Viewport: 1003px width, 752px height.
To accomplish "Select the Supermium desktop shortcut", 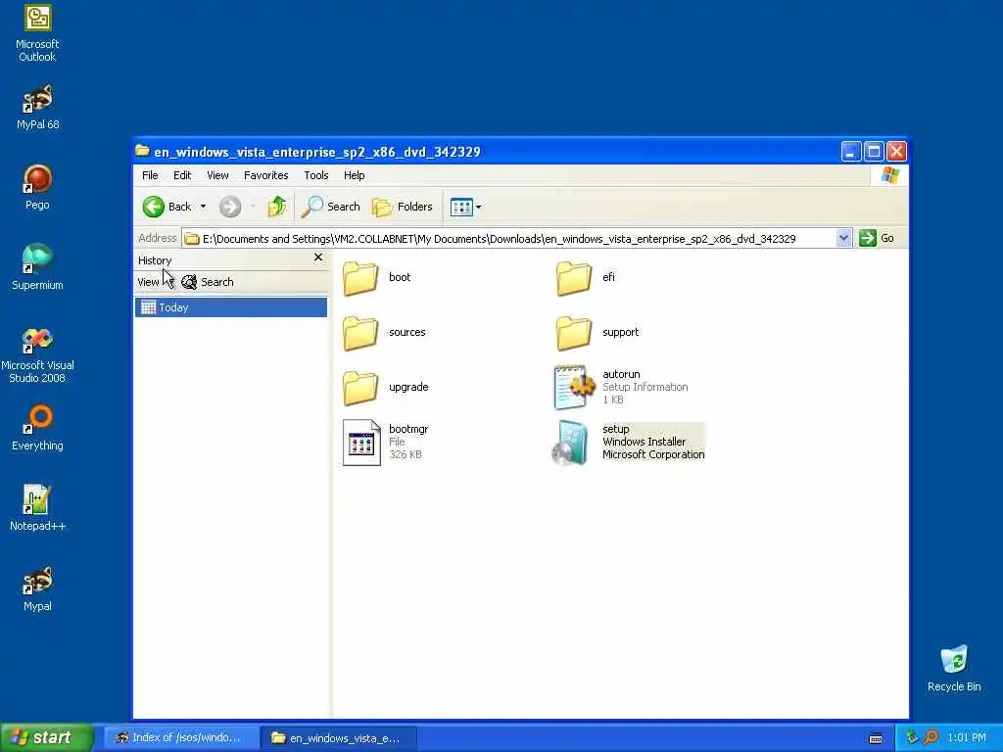I will coord(38,267).
